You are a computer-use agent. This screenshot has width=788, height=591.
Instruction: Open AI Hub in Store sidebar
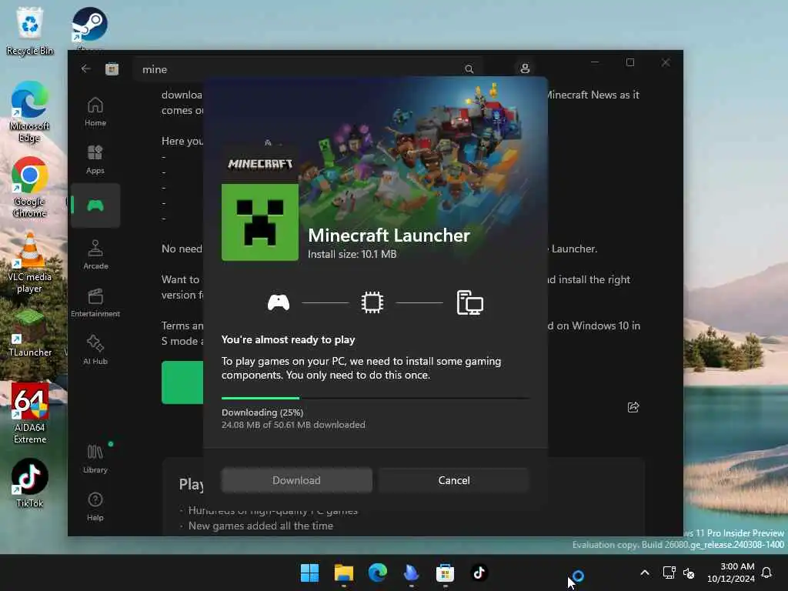point(95,350)
